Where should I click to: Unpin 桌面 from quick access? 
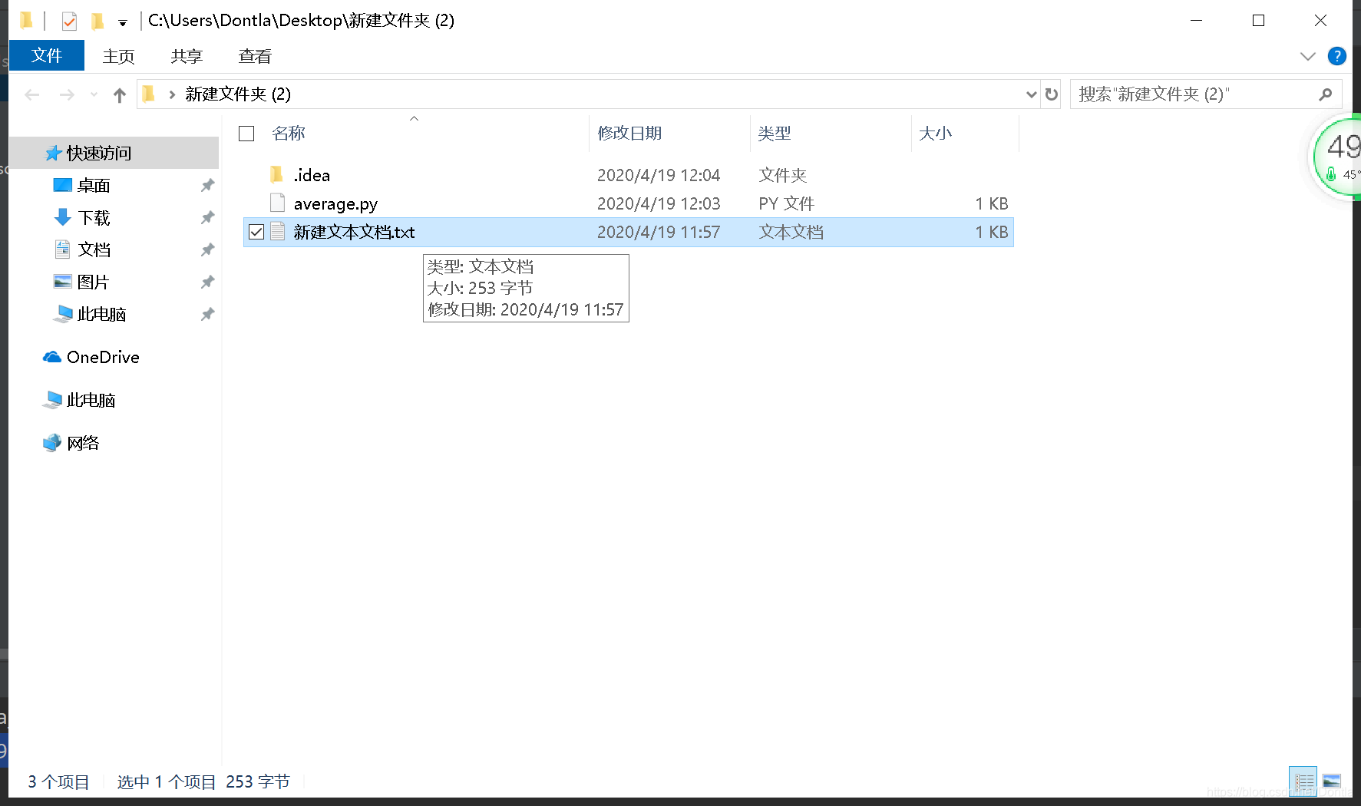[x=206, y=184]
